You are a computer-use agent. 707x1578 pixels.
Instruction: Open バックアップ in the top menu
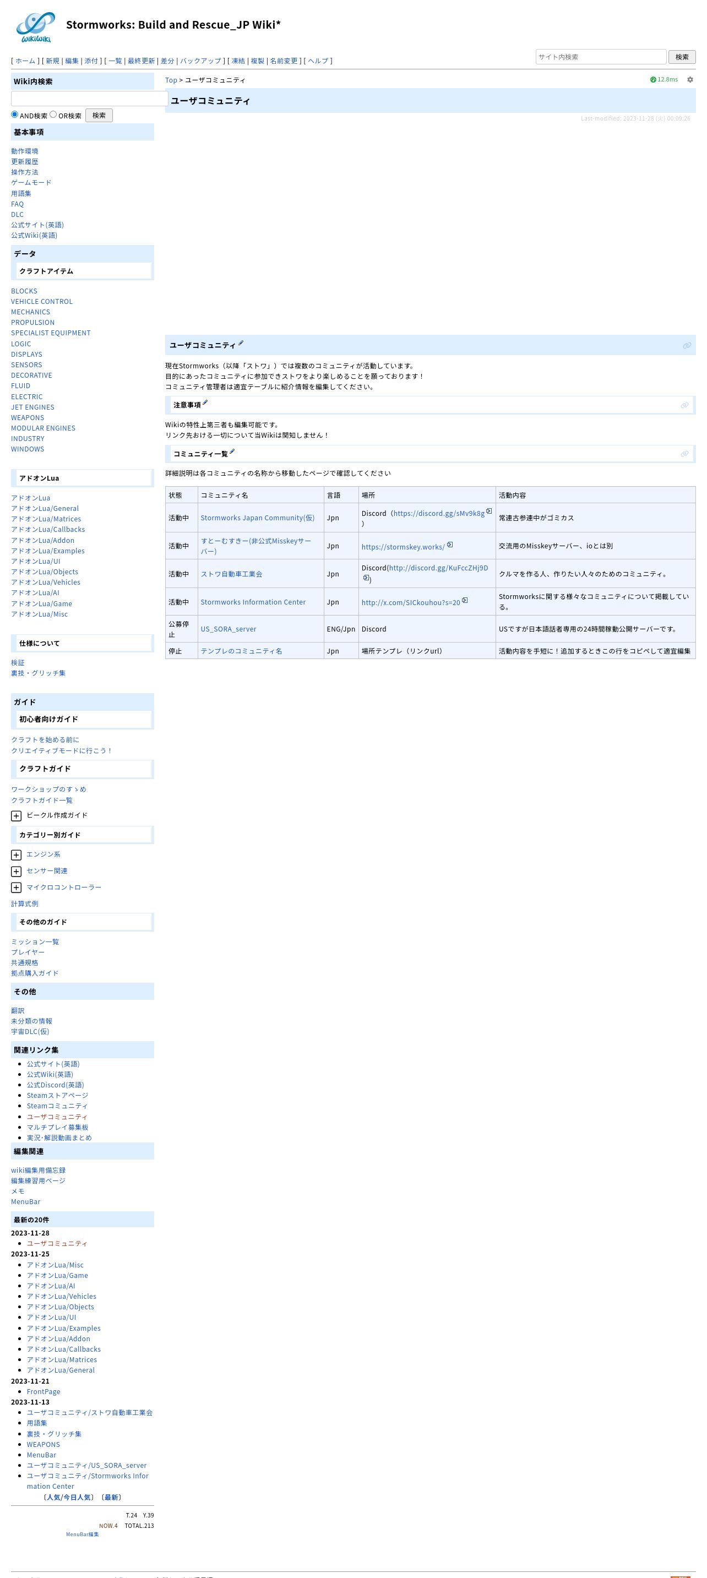tap(200, 61)
